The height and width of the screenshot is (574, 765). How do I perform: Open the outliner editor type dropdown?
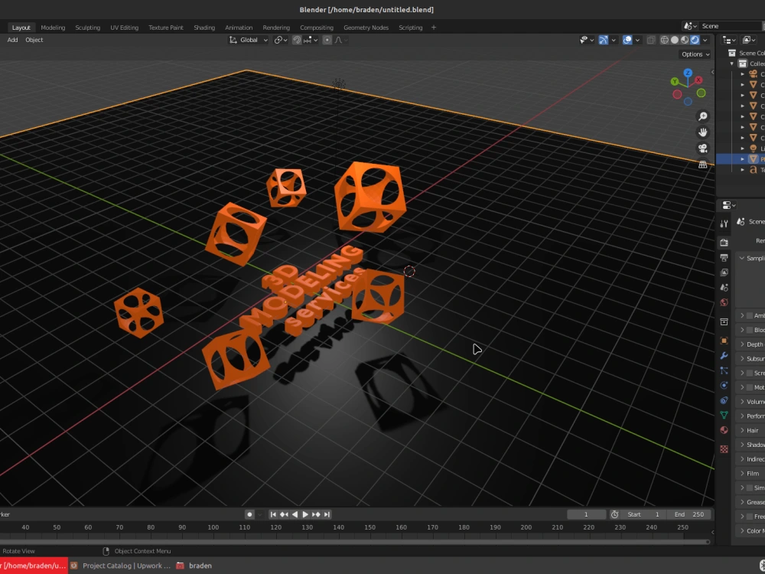coord(729,40)
